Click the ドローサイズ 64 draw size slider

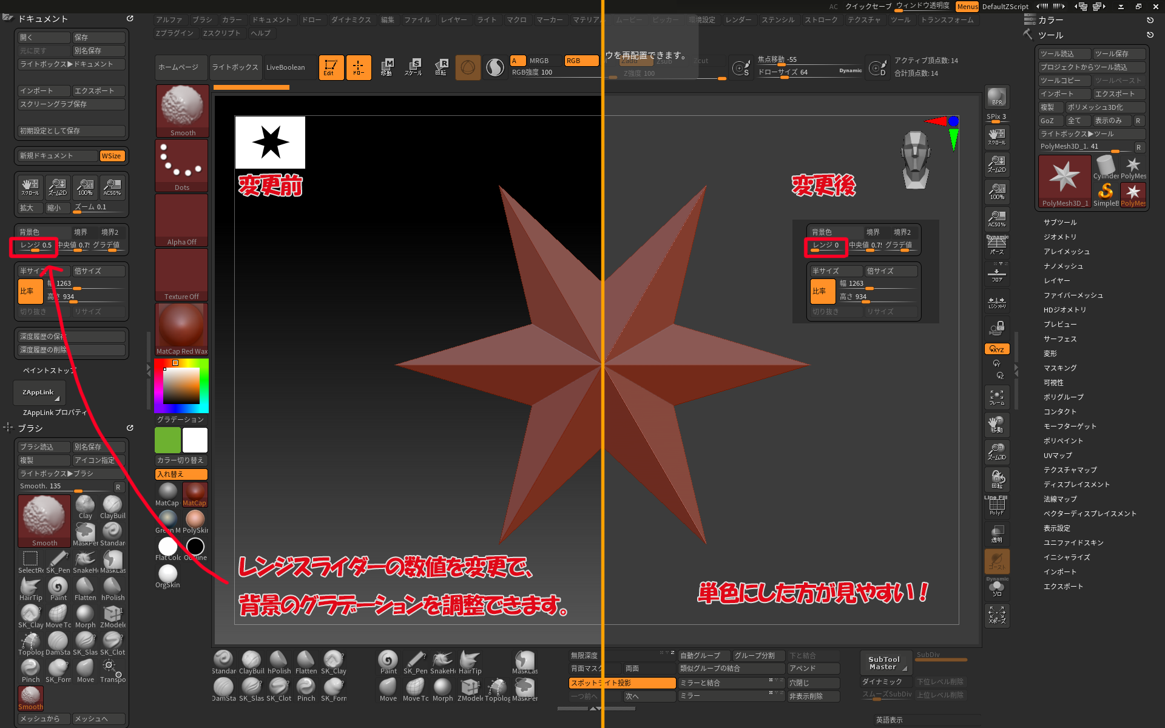(x=810, y=72)
